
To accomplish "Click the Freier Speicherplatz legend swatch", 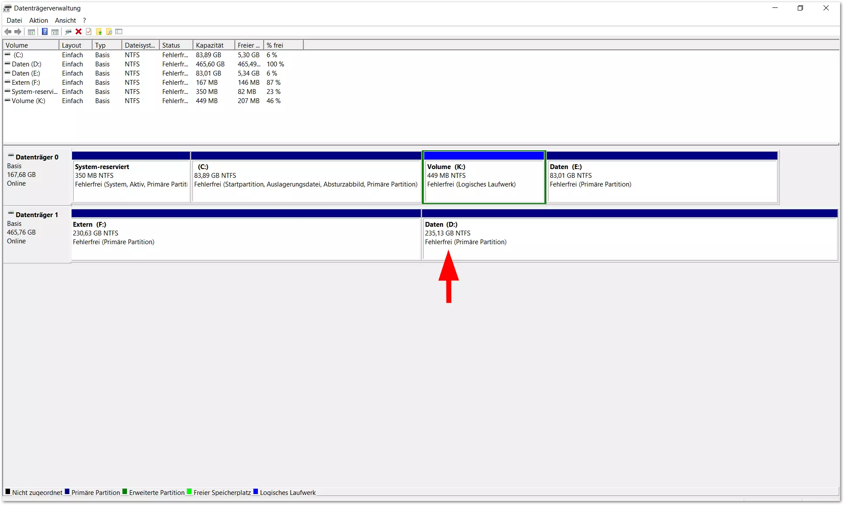I will [x=189, y=491].
